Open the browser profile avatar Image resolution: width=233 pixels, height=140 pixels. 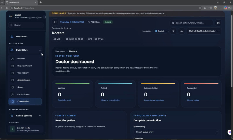[x=215, y=8]
